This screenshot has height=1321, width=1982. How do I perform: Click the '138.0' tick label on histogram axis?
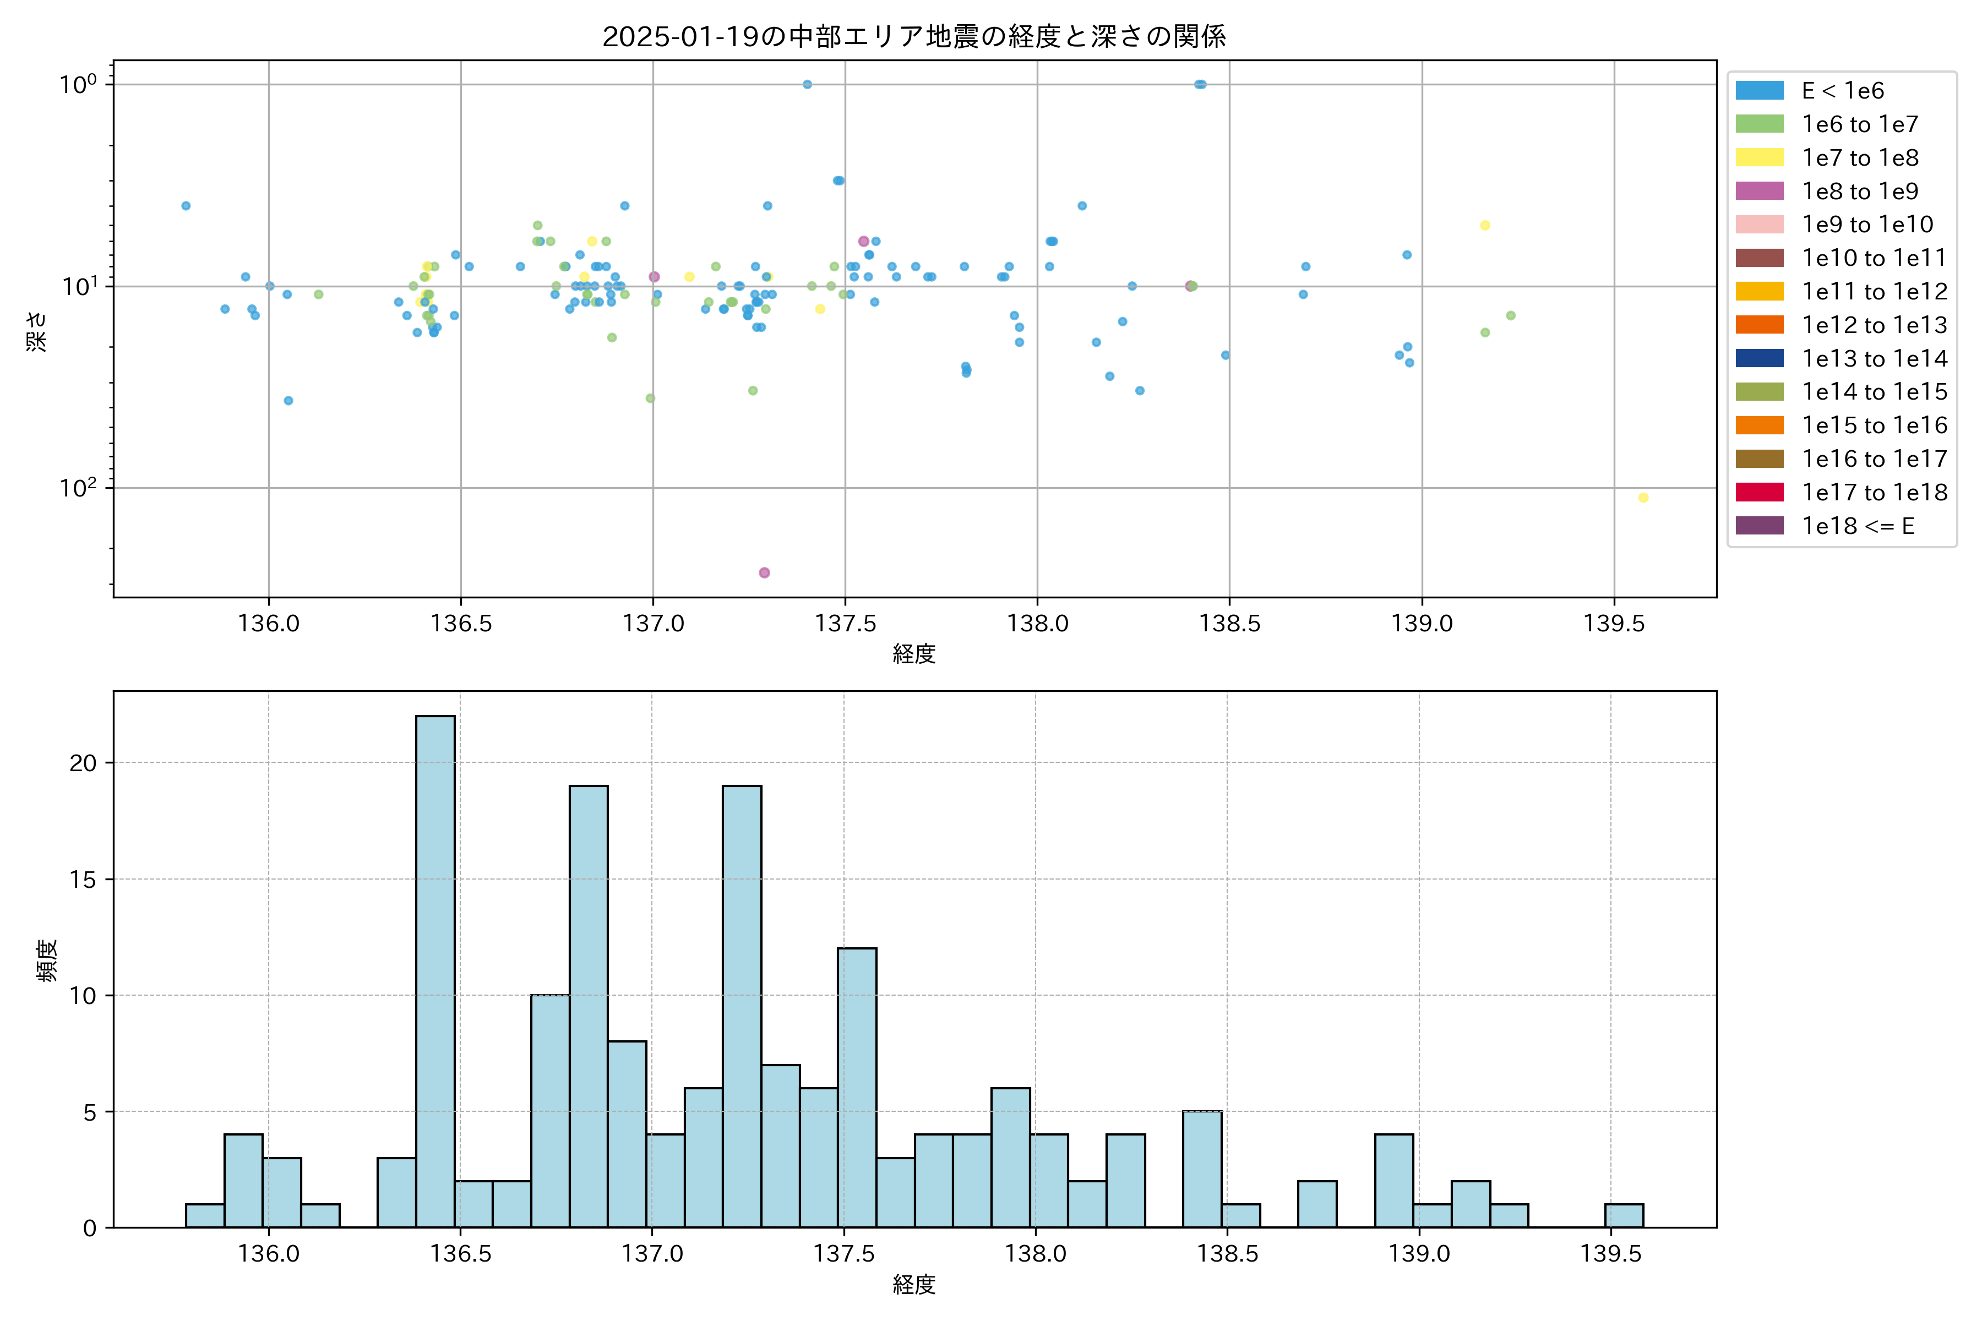point(1036,1254)
